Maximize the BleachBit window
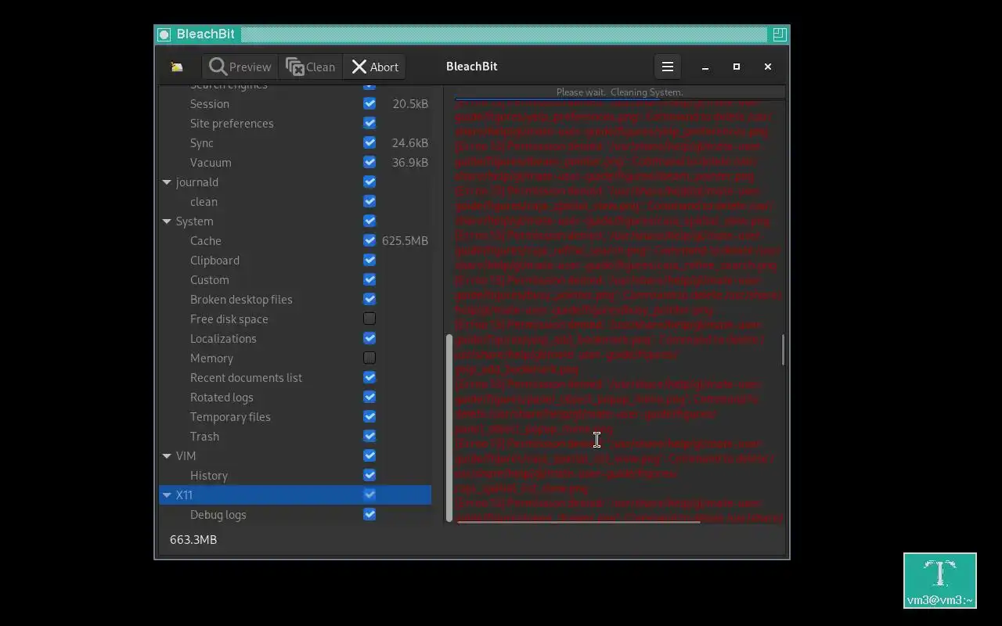The image size is (1002, 626). pyautogui.click(x=737, y=67)
